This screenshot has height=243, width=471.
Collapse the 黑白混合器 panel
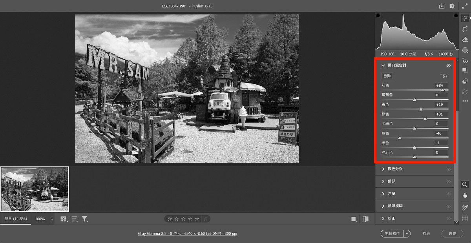383,65
